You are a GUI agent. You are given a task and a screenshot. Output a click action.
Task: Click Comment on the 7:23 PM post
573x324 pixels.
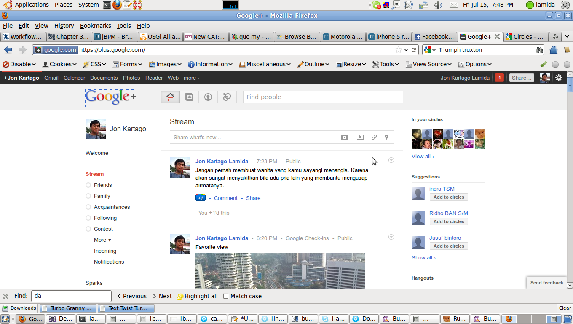click(226, 198)
